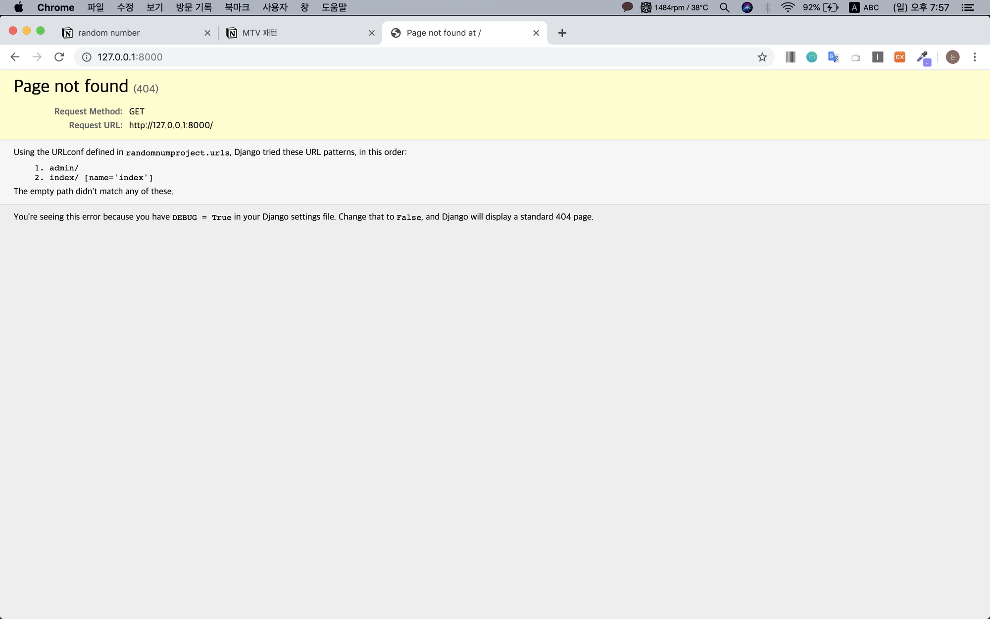This screenshot has height=619, width=990.
Task: Reload the current page
Action: [x=59, y=57]
